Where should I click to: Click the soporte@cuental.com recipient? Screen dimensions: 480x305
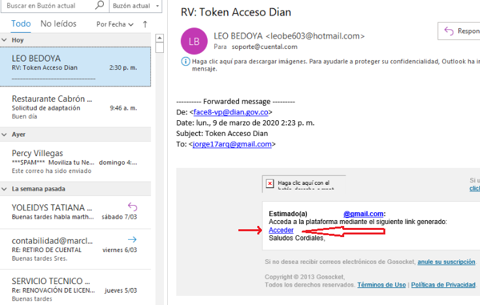264,47
